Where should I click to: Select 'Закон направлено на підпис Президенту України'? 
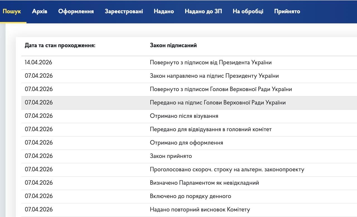tap(214, 76)
